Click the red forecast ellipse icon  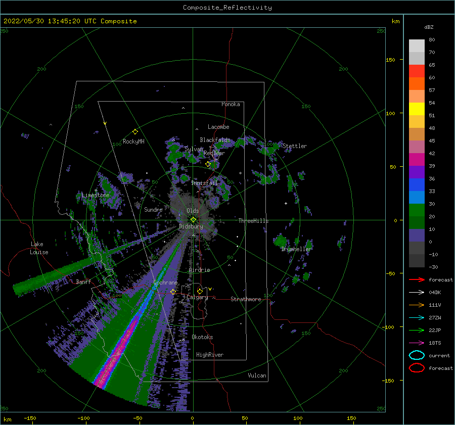[x=417, y=368]
